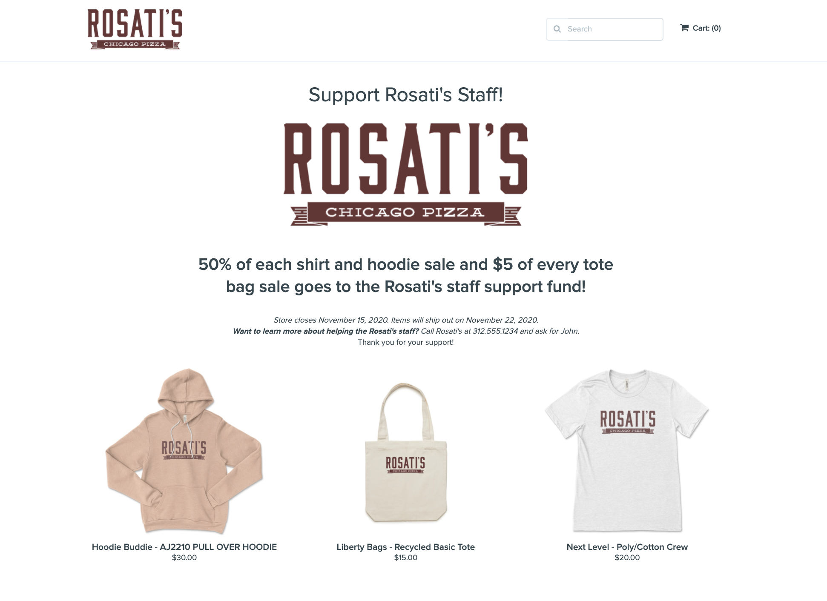Screen dimensions: 827x601
Task: Click the search magnifying glass icon
Action: pos(557,29)
